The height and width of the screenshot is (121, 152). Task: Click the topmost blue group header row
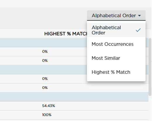point(43,43)
